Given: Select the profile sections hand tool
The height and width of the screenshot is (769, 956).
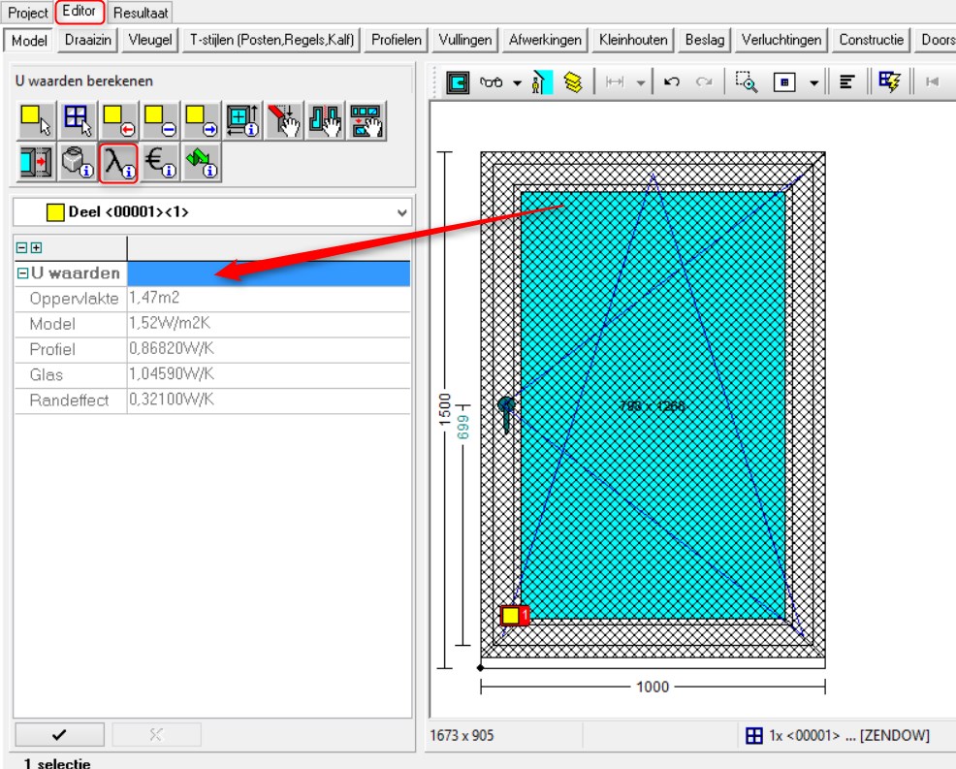Looking at the screenshot, I should (325, 121).
